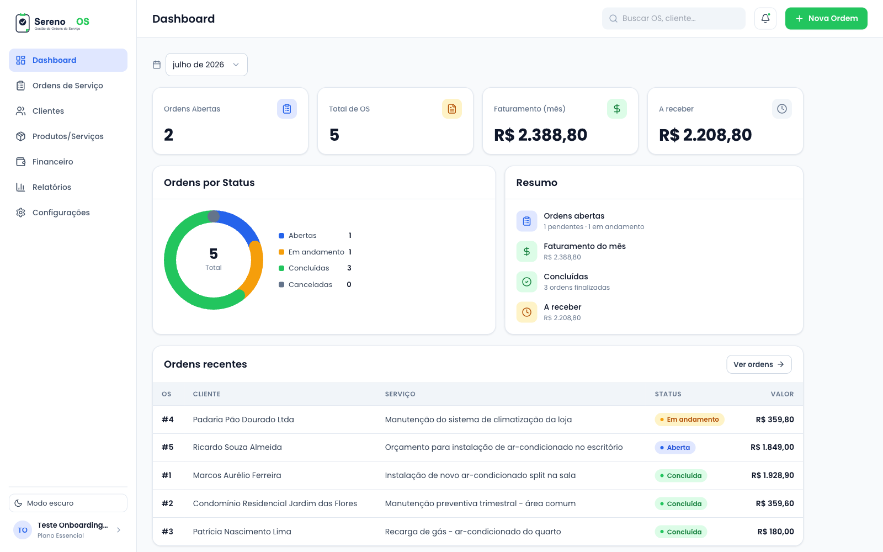
Task: Click the Total de OS document icon
Action: [452, 109]
